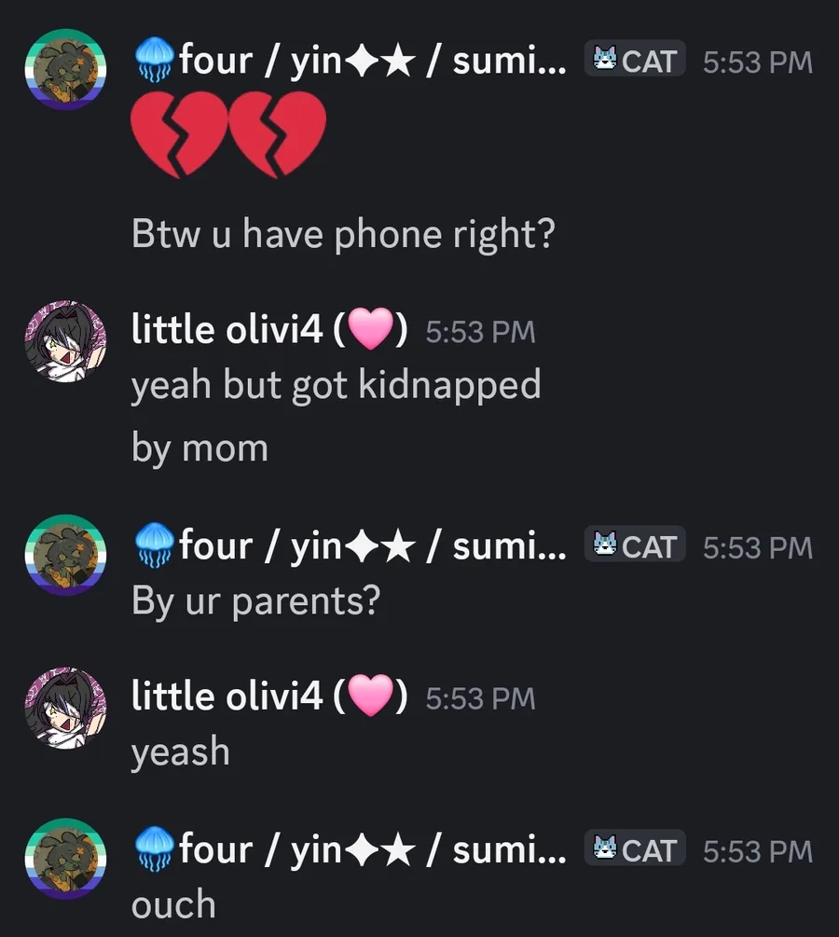
Task: Select the 'By ur parents?' message
Action: tap(255, 601)
